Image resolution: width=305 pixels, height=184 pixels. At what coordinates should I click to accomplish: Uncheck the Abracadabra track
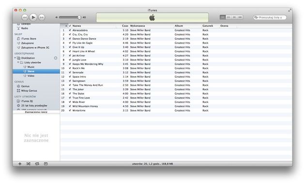click(70, 30)
